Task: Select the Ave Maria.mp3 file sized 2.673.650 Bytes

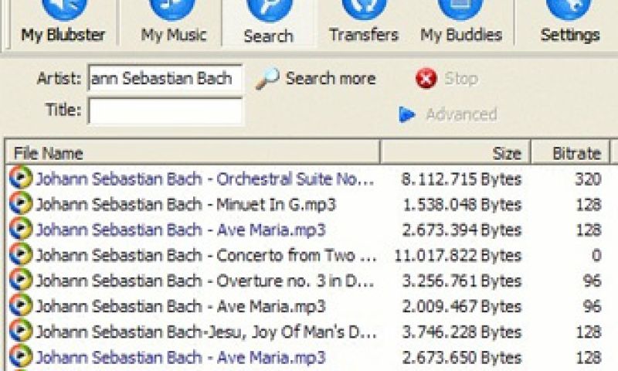Action: pyautogui.click(x=181, y=357)
